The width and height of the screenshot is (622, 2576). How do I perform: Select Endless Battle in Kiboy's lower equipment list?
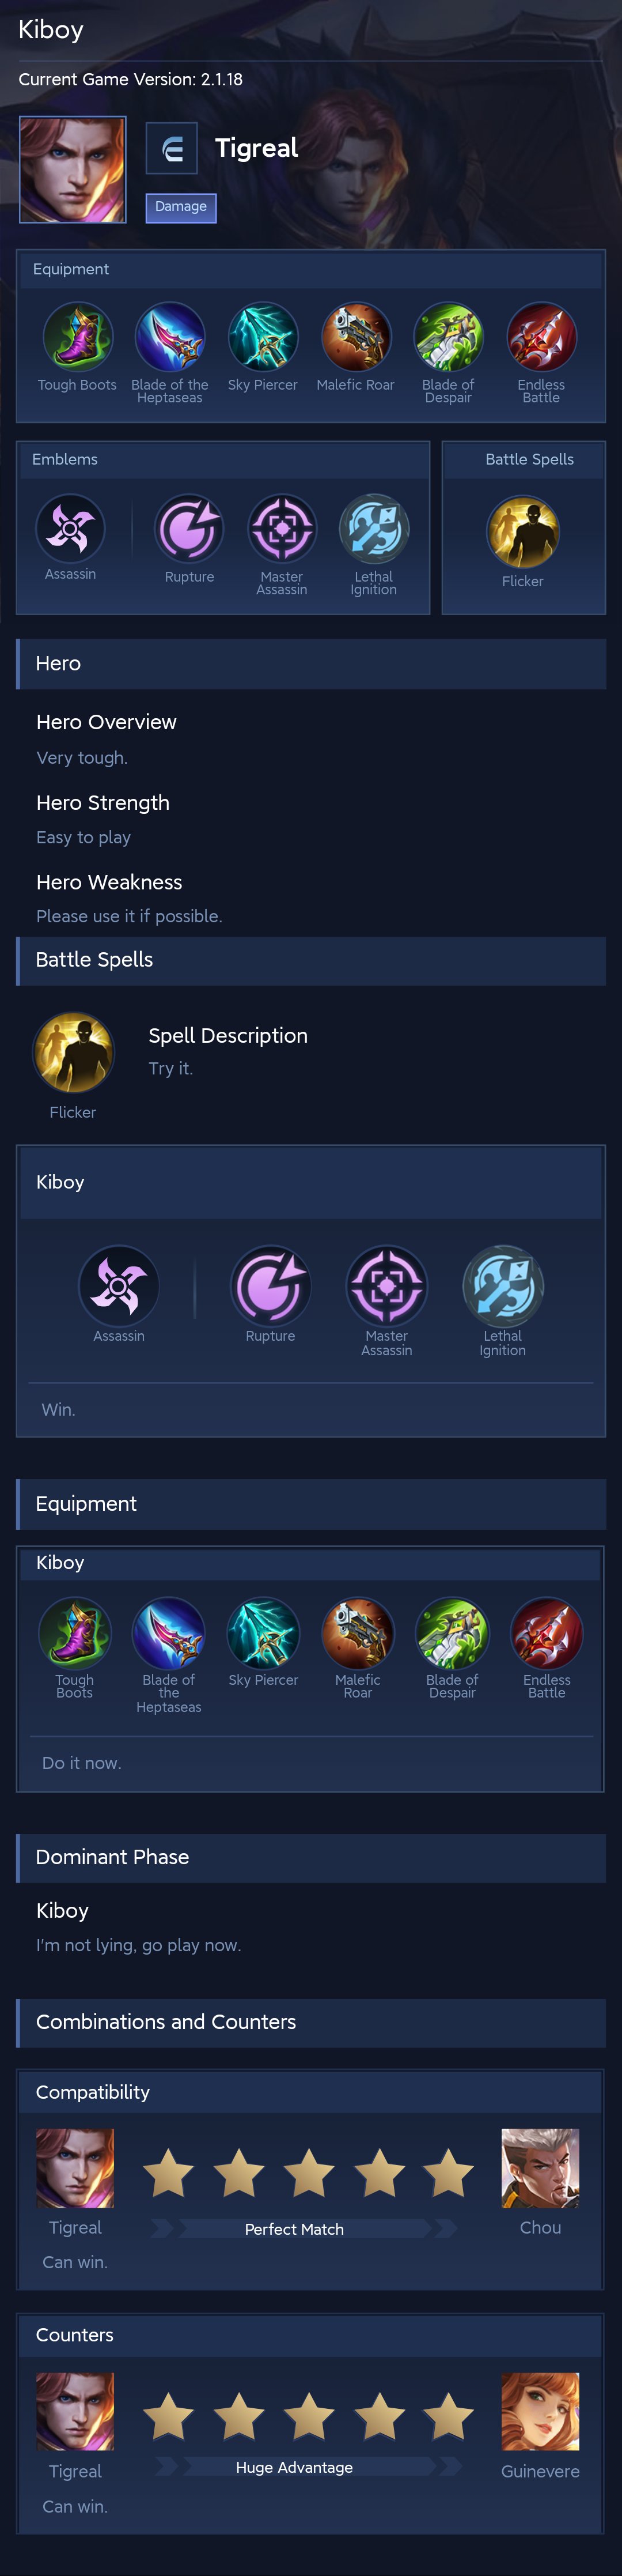[546, 1633]
